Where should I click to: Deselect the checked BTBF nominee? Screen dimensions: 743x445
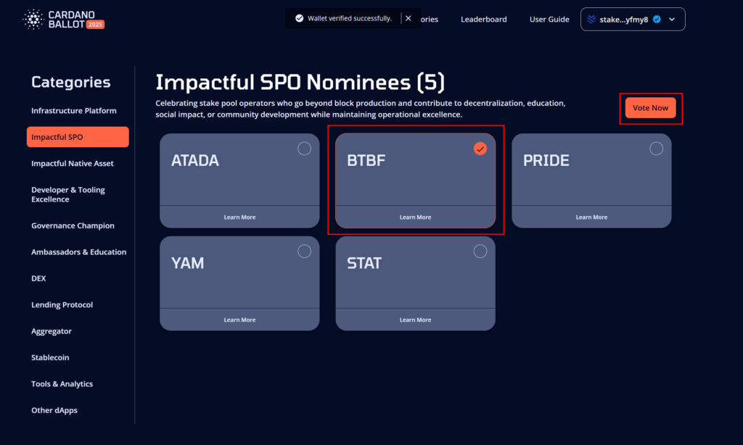point(480,149)
